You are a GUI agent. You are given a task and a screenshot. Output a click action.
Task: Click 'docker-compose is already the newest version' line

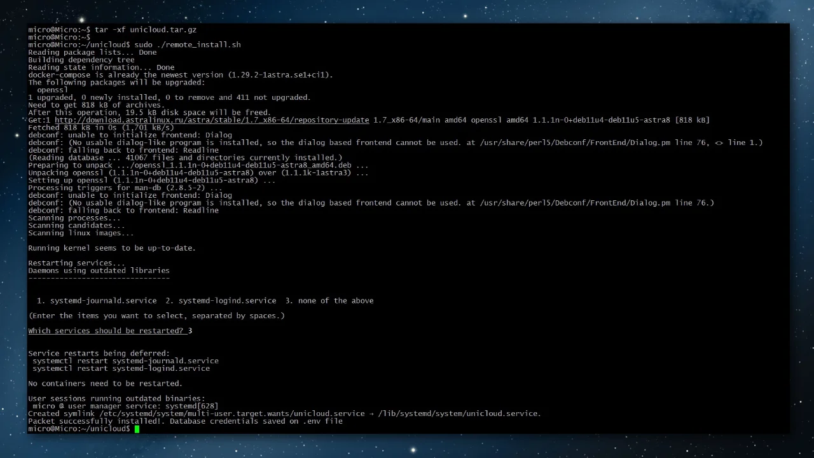[x=181, y=75]
